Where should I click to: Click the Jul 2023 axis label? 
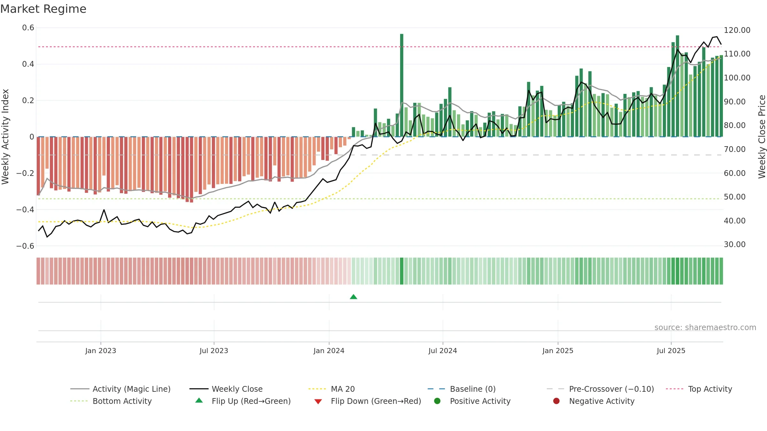[x=214, y=351]
